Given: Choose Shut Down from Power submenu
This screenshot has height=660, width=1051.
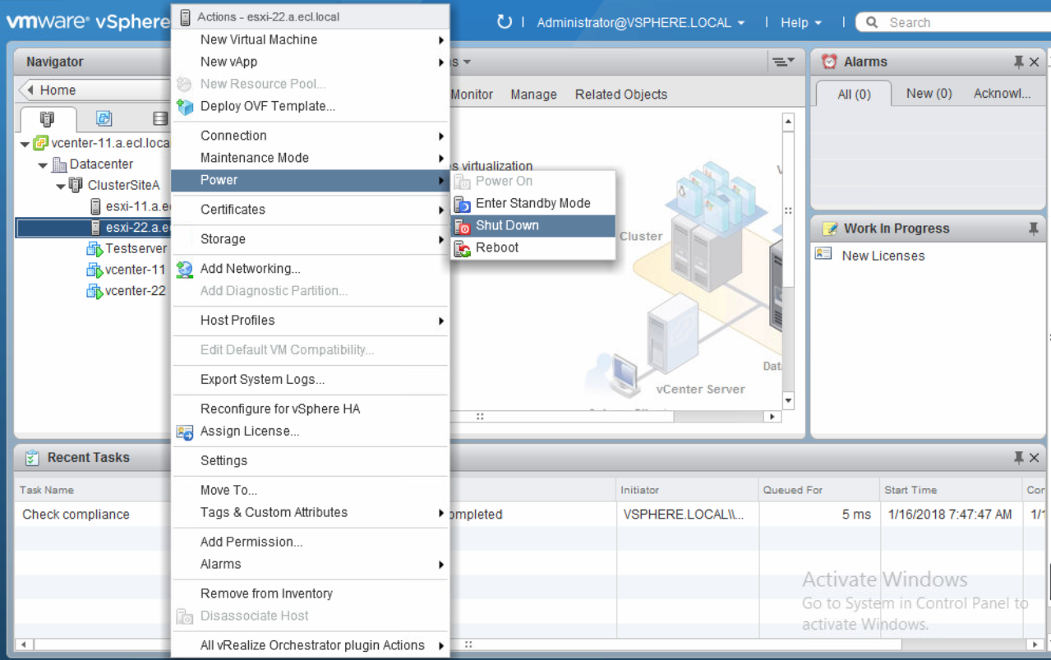Looking at the screenshot, I should point(533,226).
